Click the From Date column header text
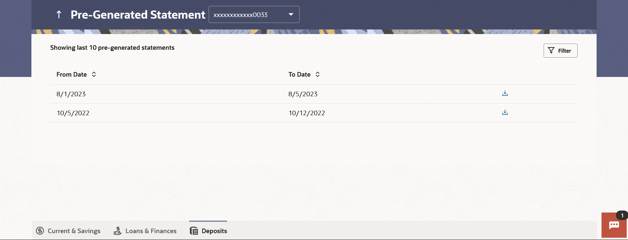Screen dimensions: 628x240 pos(72,74)
